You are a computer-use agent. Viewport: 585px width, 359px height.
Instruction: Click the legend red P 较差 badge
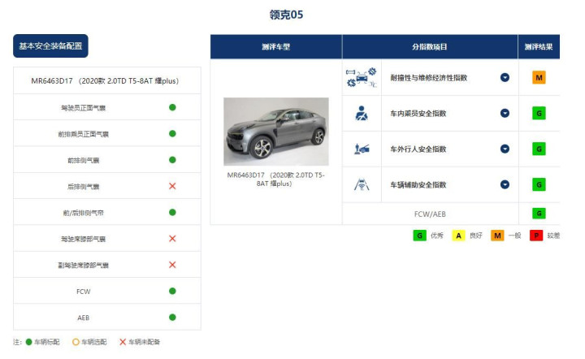click(536, 236)
